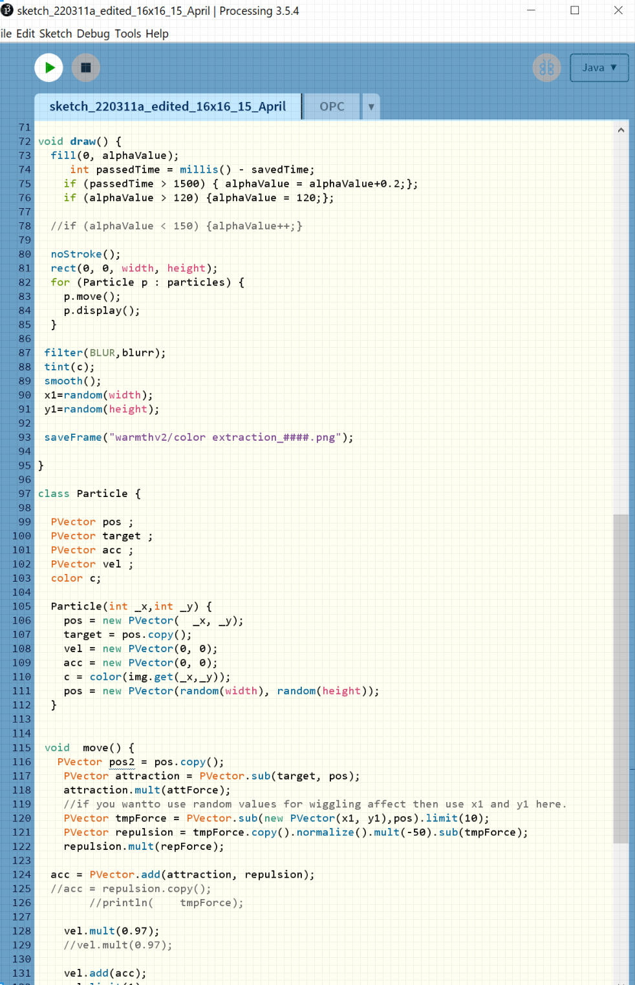The height and width of the screenshot is (985, 635).
Task: Click the commented '//if (alphaValue < 150)' line
Action: [176, 226]
